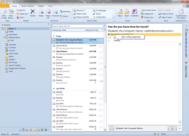The height and width of the screenshot is (136, 189).
Task: Reply to the selected message
Action: click(41, 13)
